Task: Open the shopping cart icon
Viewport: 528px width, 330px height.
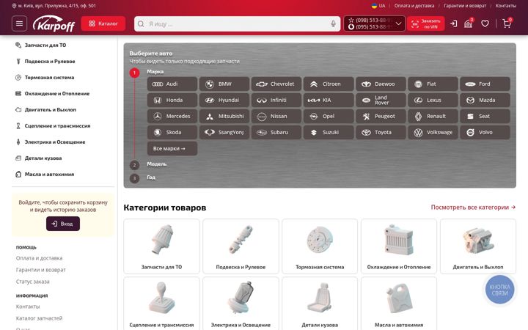Action: [x=507, y=23]
